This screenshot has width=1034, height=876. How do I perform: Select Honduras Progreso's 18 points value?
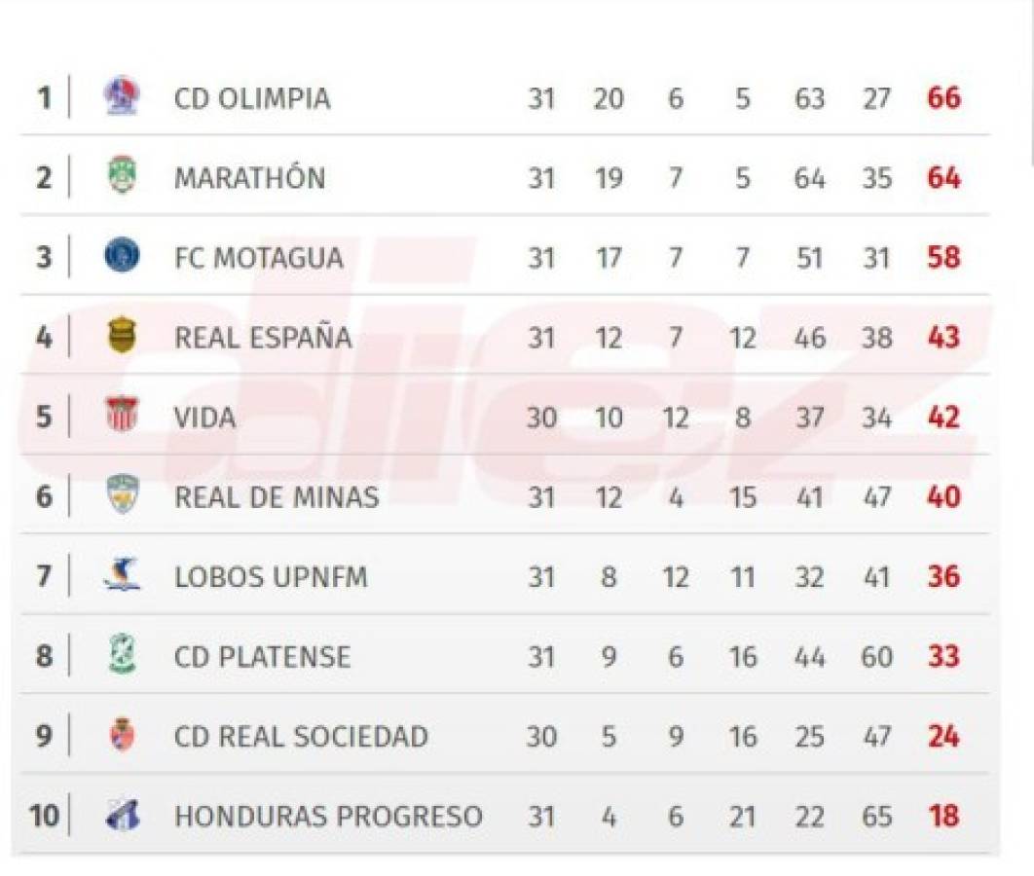[943, 816]
